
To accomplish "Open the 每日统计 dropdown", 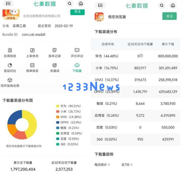I will [x=102, y=165].
